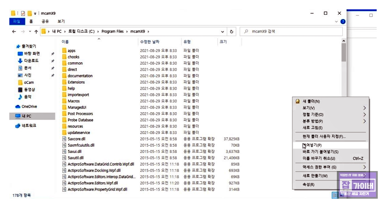Image resolution: width=386 pixels, height=208 pixels.
Task: Open OneDrive in navigation pane
Action: (29, 107)
